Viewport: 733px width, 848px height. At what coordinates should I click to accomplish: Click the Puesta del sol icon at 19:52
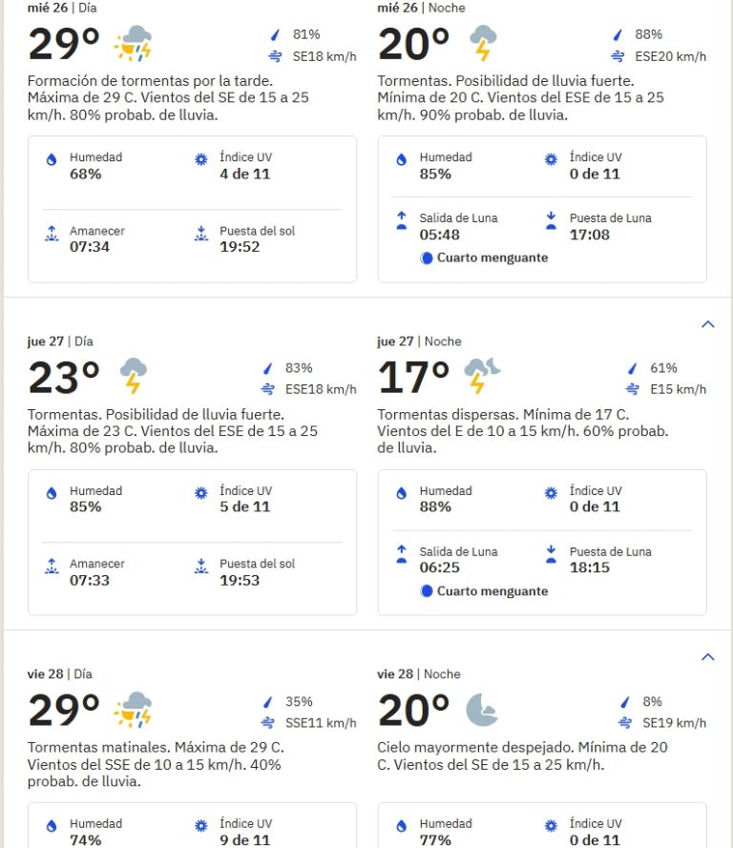(x=201, y=234)
